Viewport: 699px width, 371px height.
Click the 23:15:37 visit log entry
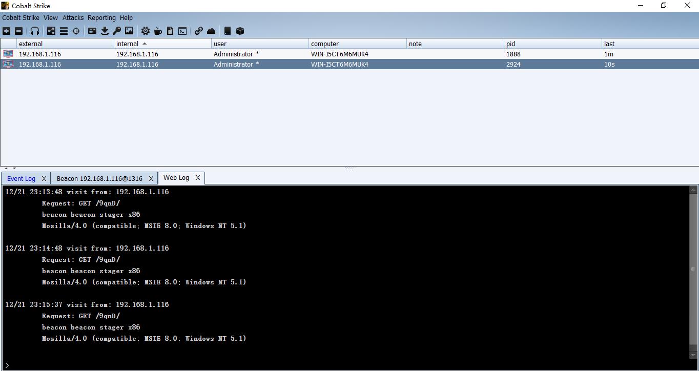[x=87, y=304]
